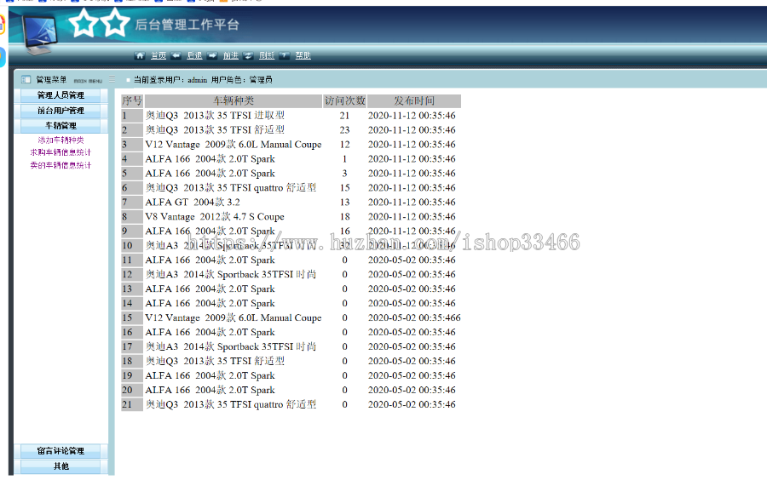Open the 添加车辆种类 submenu item
Image resolution: width=767 pixels, height=480 pixels.
coord(61,140)
